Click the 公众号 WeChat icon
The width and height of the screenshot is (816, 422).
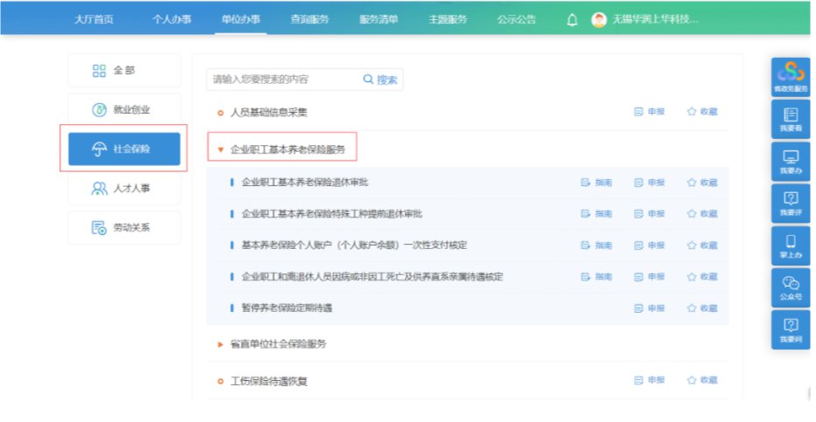click(x=791, y=287)
